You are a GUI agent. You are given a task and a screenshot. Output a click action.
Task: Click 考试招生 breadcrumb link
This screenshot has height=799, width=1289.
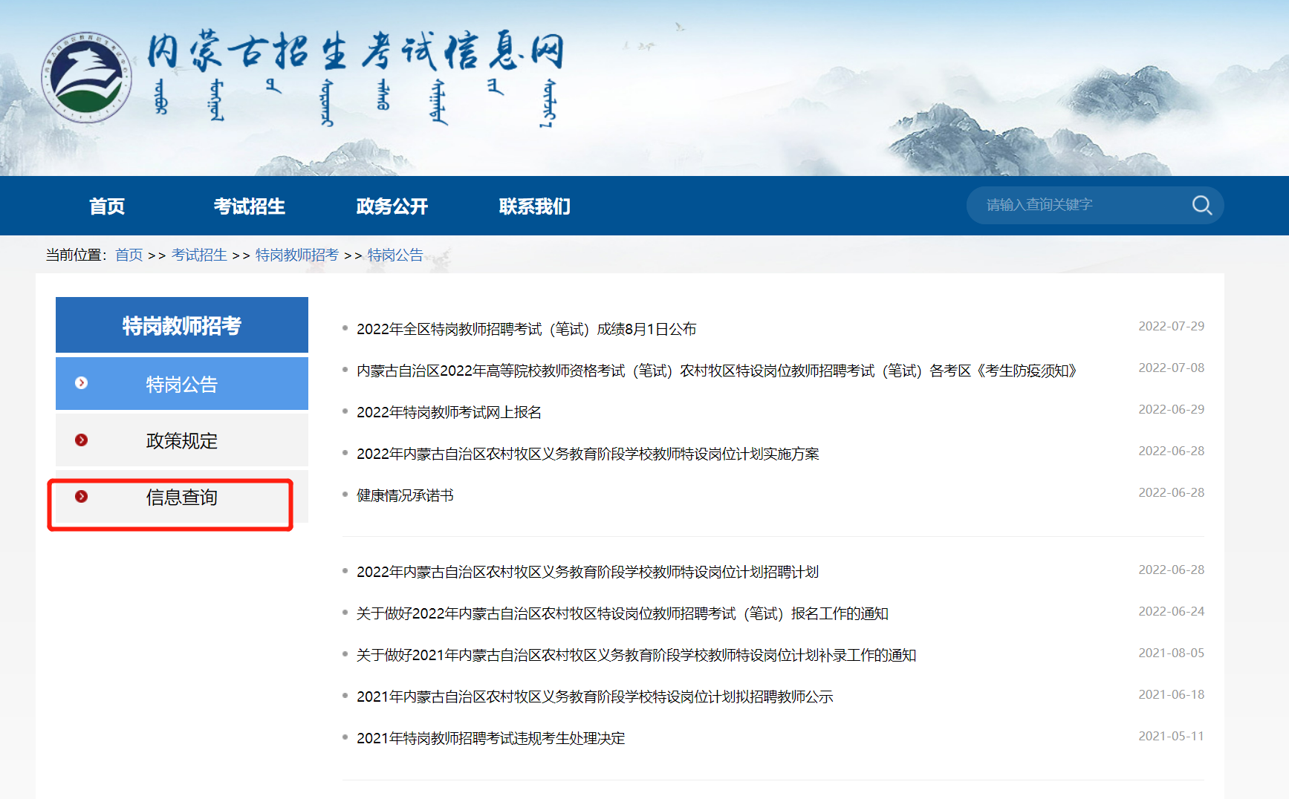point(199,255)
